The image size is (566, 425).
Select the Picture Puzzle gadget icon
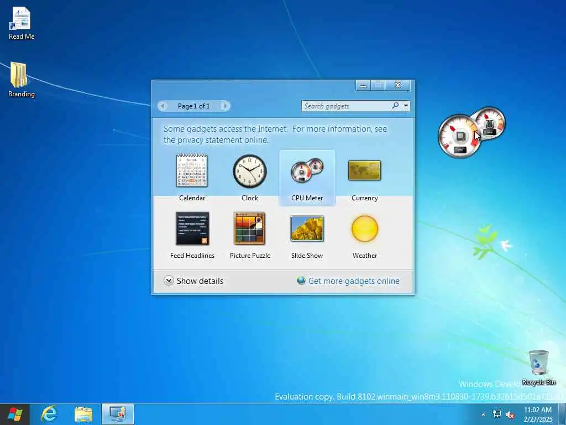(x=249, y=229)
